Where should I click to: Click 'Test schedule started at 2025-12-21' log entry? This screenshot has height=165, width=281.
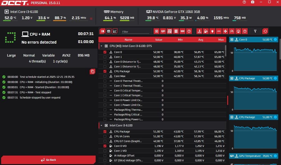coord(47,77)
